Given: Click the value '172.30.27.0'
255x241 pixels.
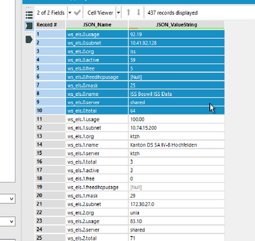Looking at the screenshot, I should click(177, 204).
